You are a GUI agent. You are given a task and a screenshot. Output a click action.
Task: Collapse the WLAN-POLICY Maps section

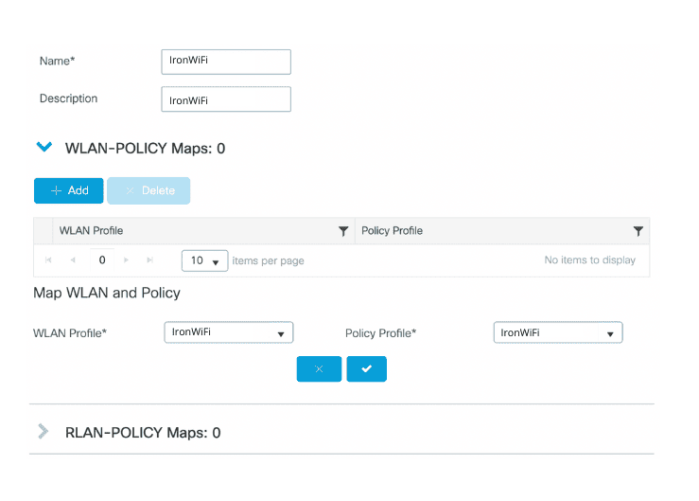tap(43, 148)
